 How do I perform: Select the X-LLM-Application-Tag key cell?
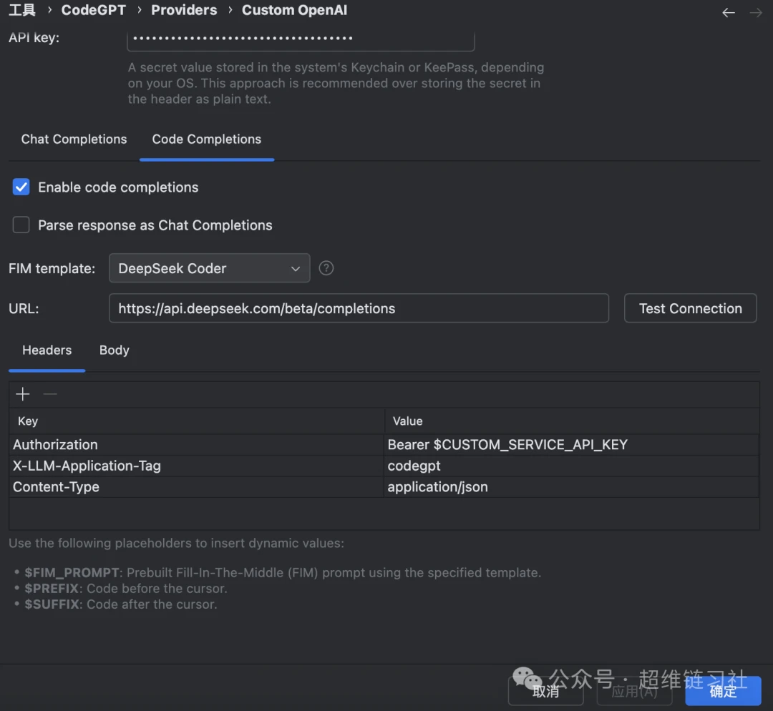pyautogui.click(x=197, y=466)
